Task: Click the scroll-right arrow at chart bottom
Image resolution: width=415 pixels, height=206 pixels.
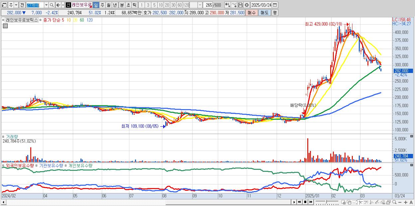Action: pyautogui.click(x=294, y=202)
